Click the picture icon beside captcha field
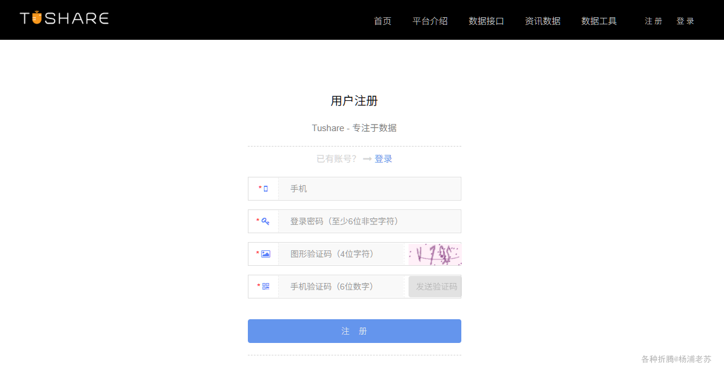This screenshot has width=724, height=375. click(266, 254)
